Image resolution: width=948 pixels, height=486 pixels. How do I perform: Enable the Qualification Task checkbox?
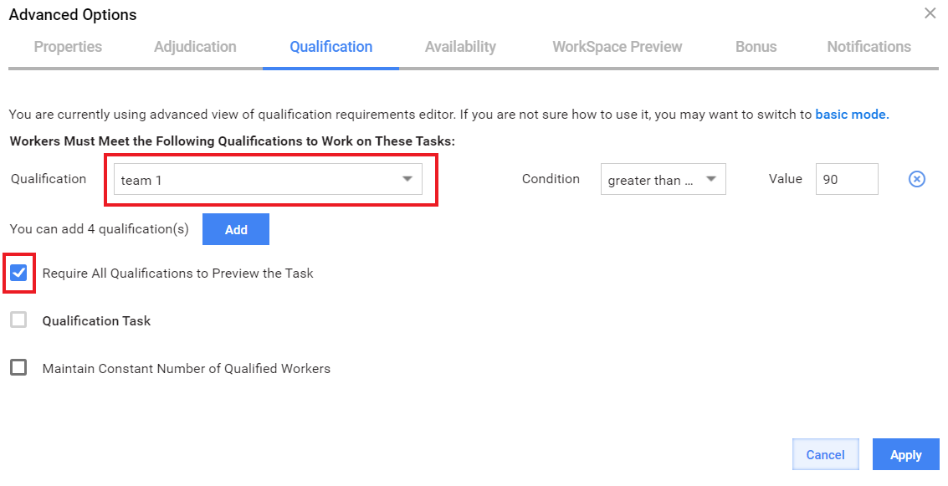(x=18, y=320)
